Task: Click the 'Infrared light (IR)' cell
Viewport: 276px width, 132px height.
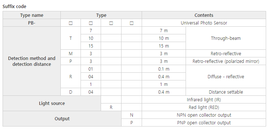Action: click(x=204, y=100)
